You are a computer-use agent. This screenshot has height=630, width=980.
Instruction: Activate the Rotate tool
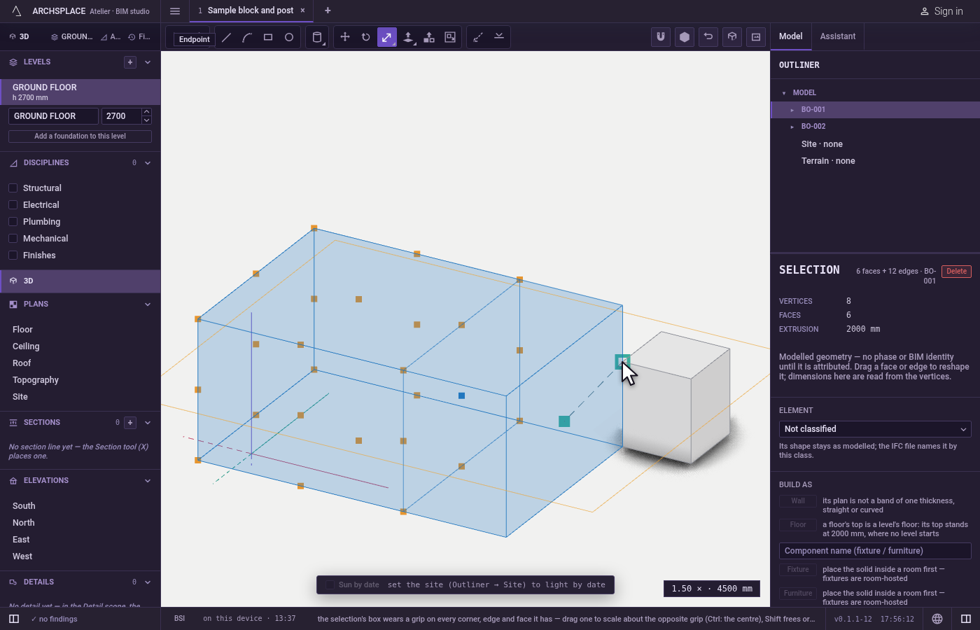366,37
